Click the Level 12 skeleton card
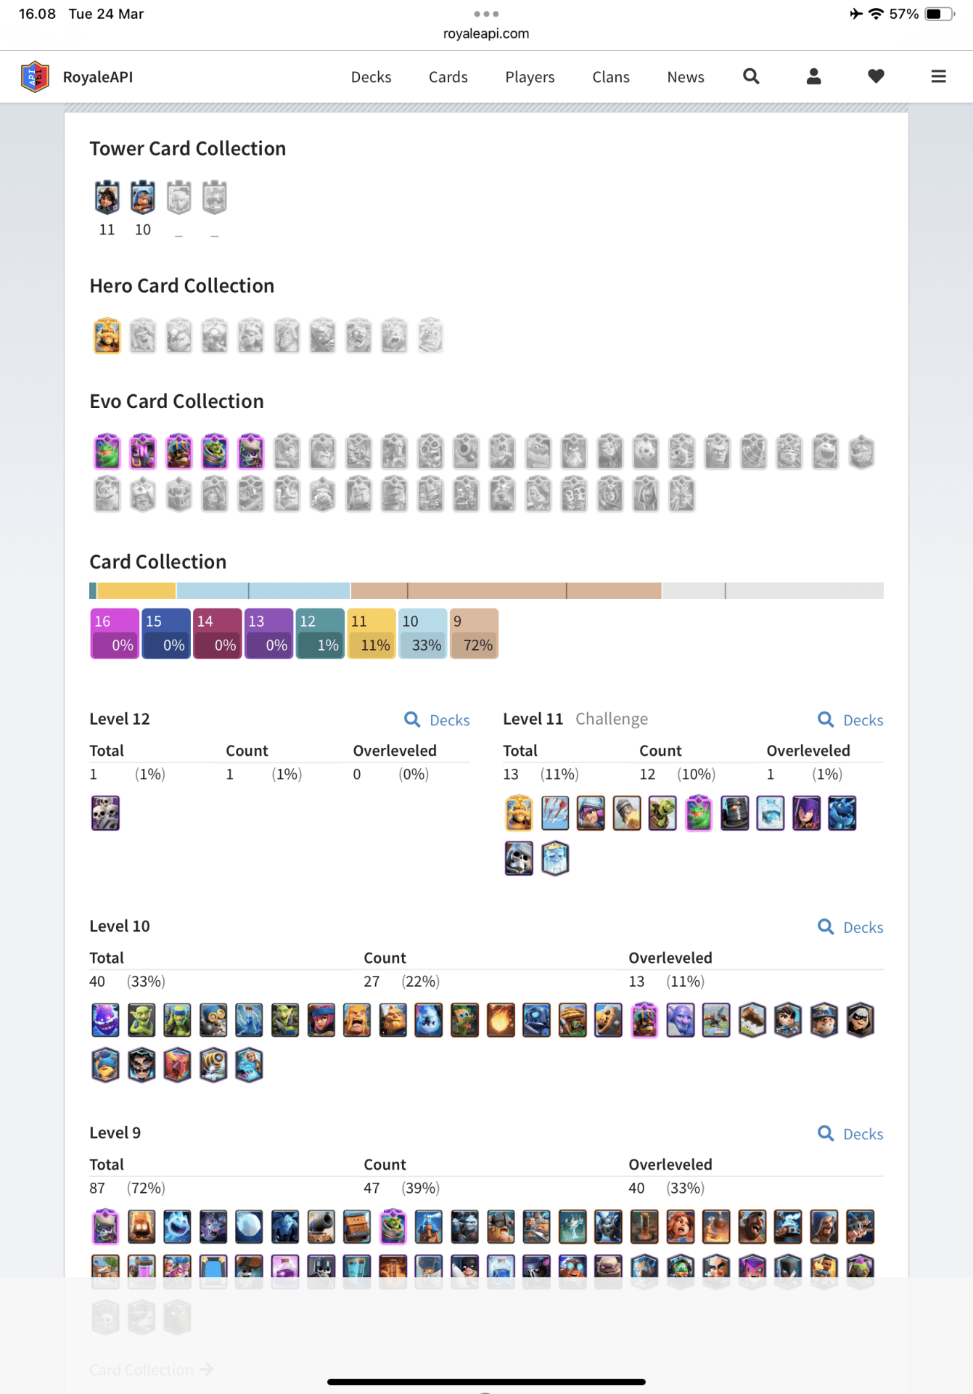 point(105,813)
